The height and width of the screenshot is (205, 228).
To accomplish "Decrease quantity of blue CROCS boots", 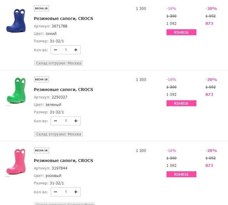I will (x=56, y=50).
